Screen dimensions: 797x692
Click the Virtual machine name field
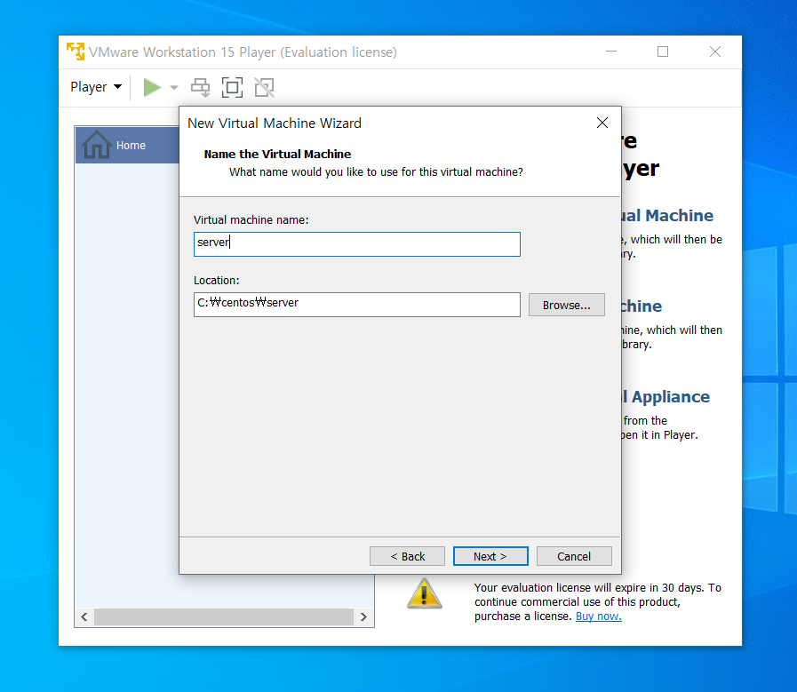357,244
